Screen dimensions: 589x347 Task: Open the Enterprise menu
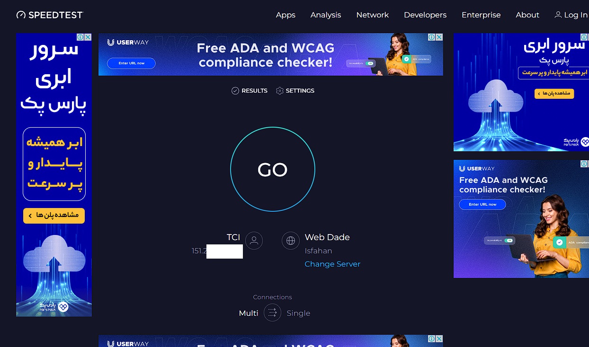coord(481,15)
